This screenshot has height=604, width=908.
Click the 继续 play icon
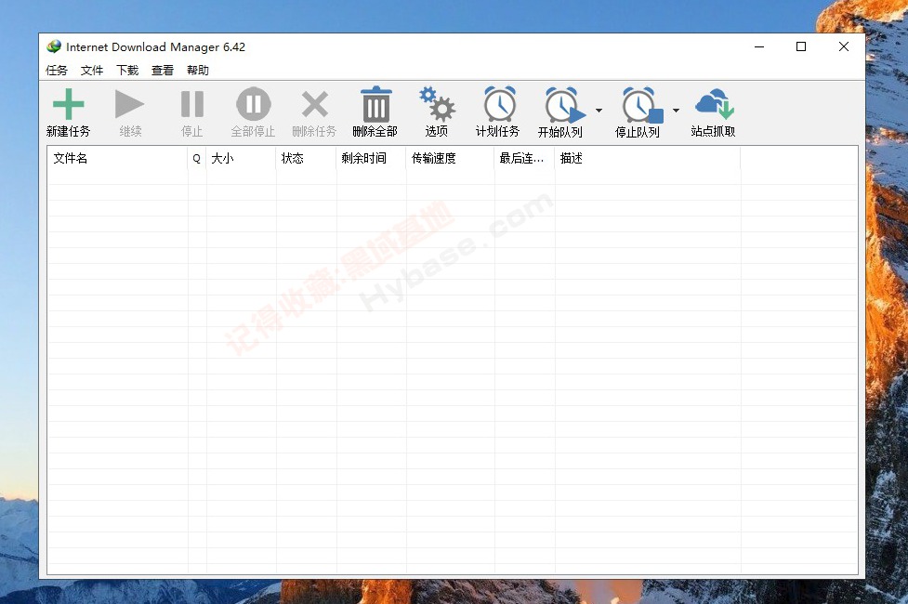130,104
